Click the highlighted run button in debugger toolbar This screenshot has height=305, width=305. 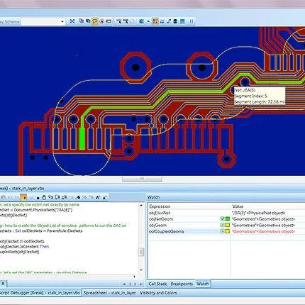[x=23, y=197]
